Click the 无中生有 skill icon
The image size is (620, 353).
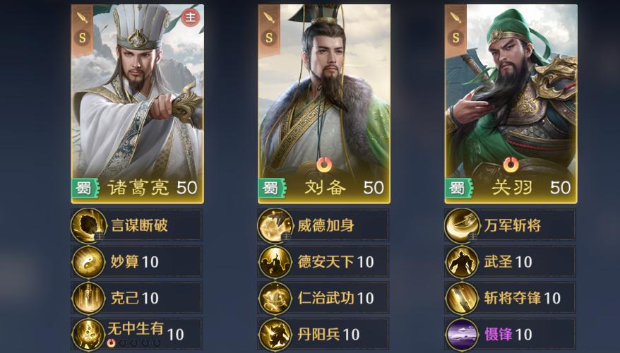88,335
